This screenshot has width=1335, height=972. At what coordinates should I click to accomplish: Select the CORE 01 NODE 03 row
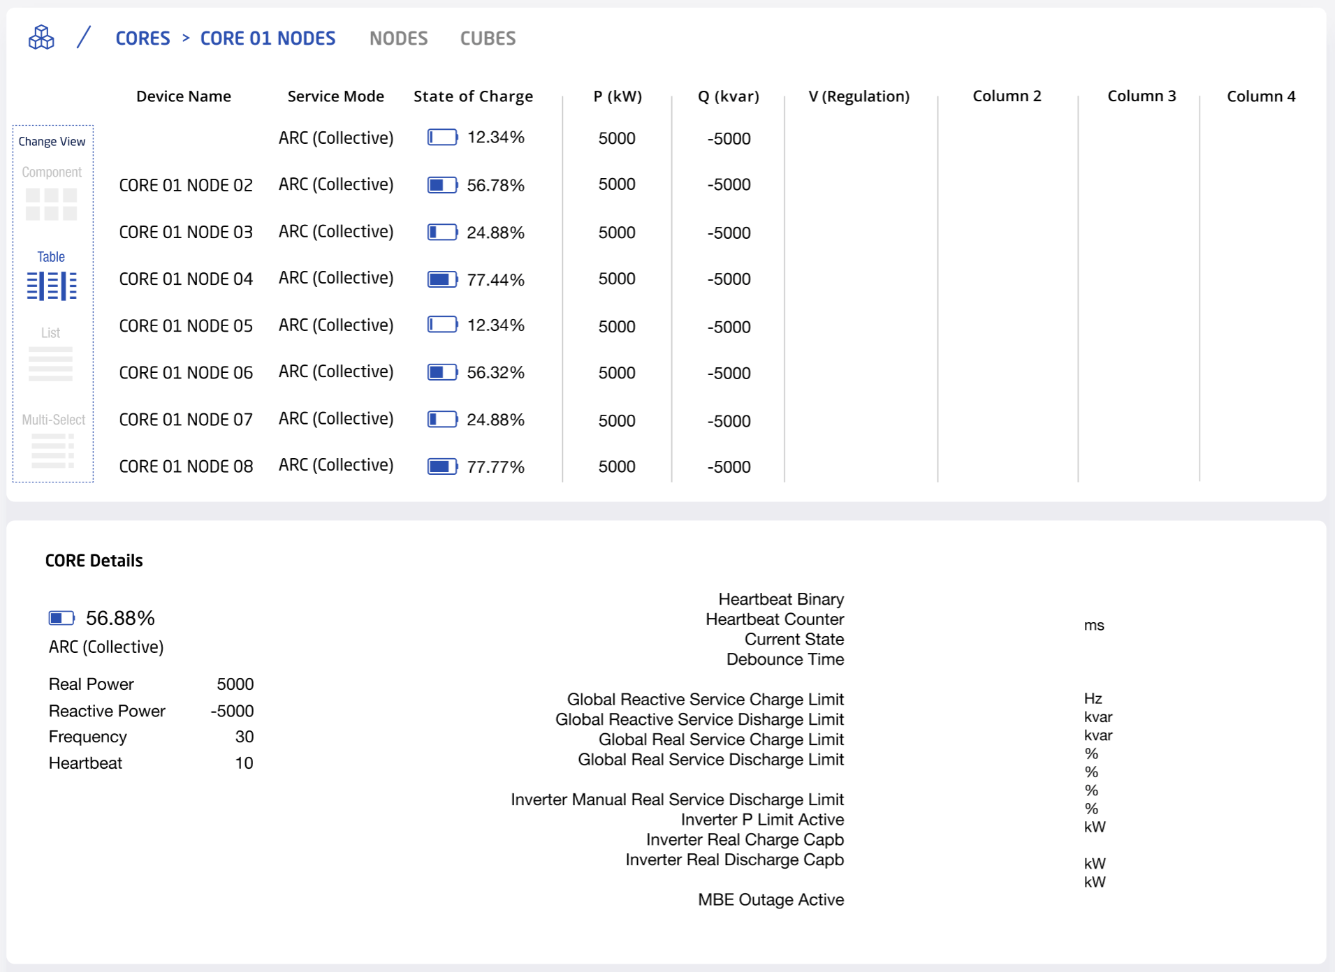pyautogui.click(x=186, y=233)
